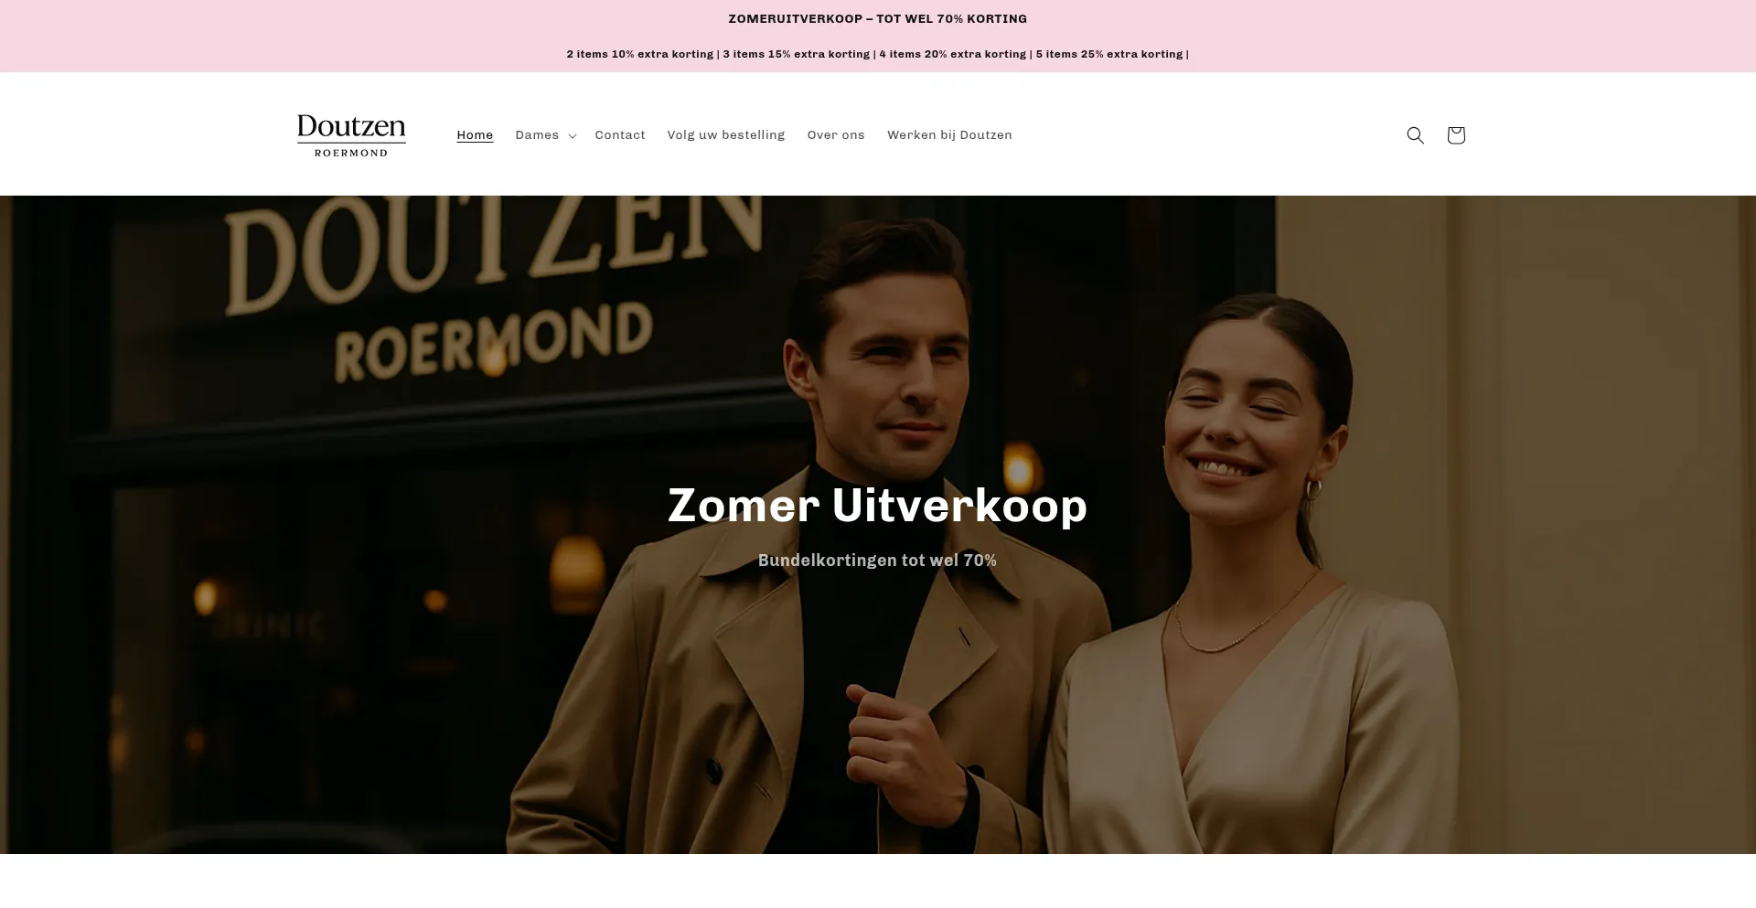Navigate to Over ons
Image resolution: width=1756 pixels, height=908 pixels.
[x=836, y=135]
